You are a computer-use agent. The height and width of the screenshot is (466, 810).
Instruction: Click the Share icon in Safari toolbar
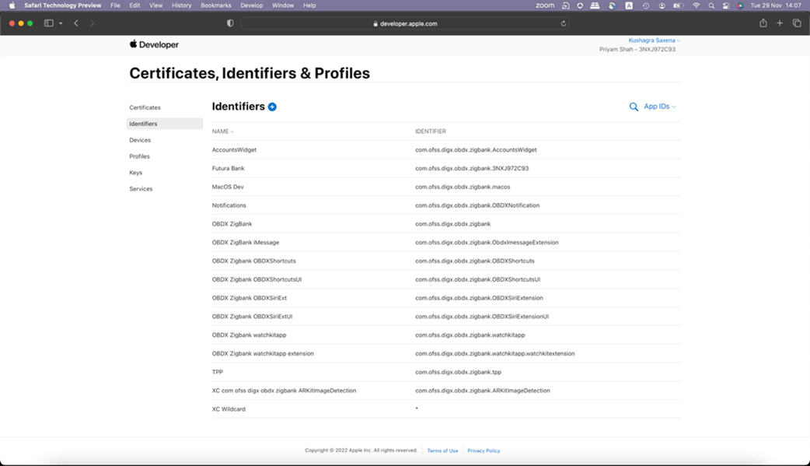pyautogui.click(x=763, y=23)
